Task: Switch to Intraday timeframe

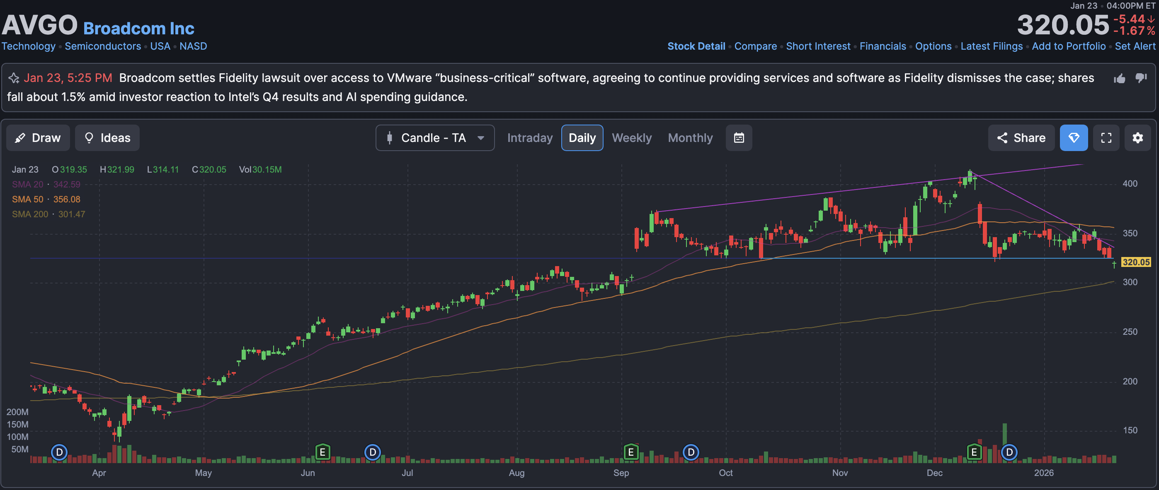Action: click(x=530, y=138)
